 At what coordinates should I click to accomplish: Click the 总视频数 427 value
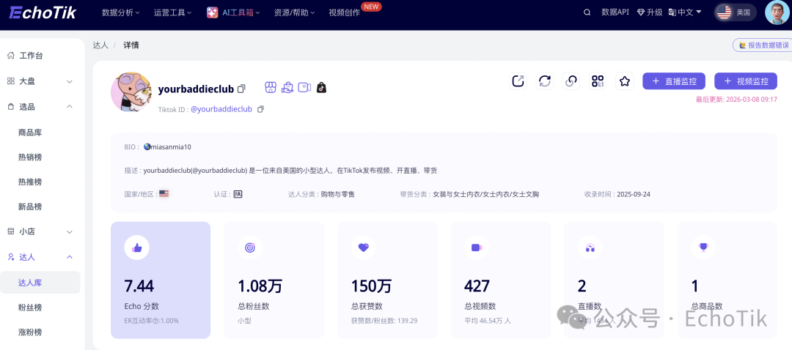(477, 286)
